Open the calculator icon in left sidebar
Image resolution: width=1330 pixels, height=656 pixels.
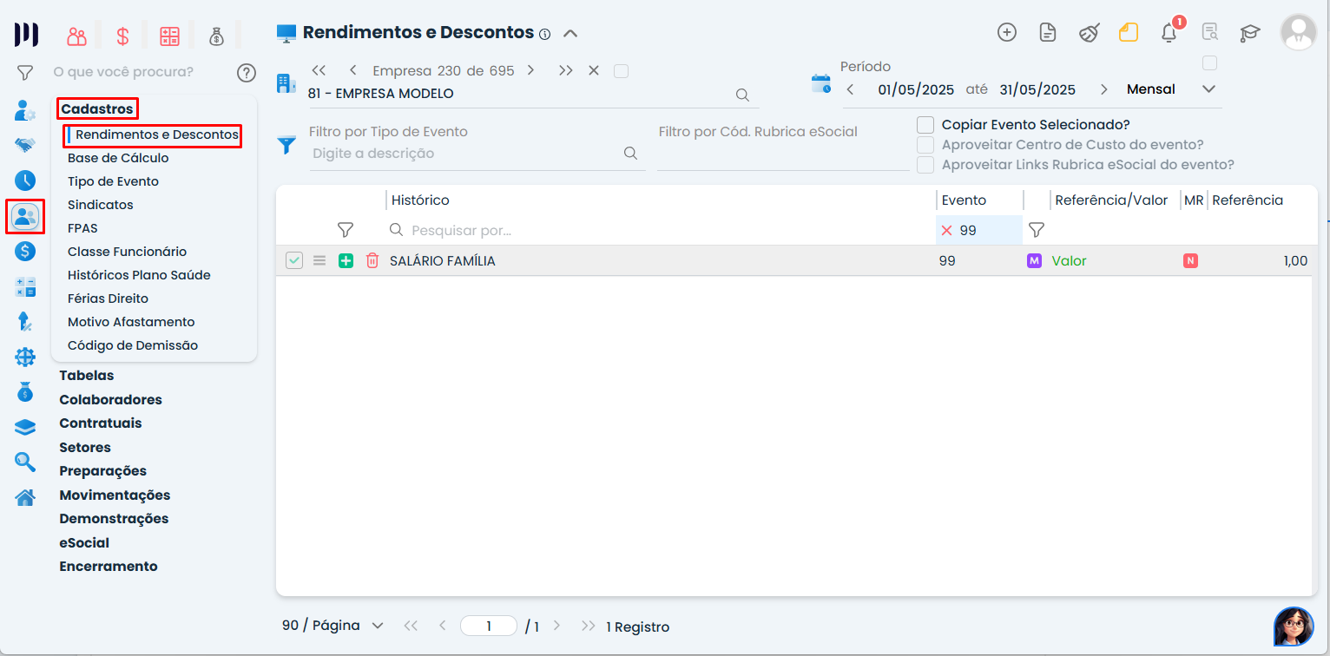(25, 287)
